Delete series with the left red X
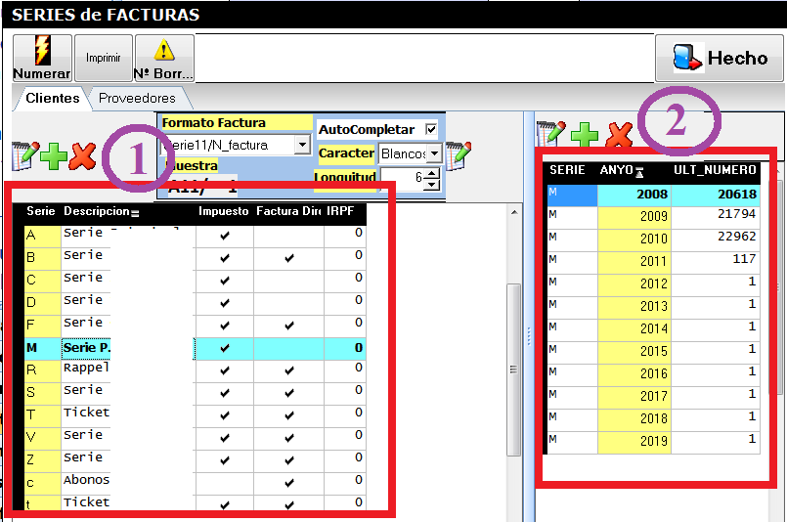The image size is (787, 522). pyautogui.click(x=82, y=155)
